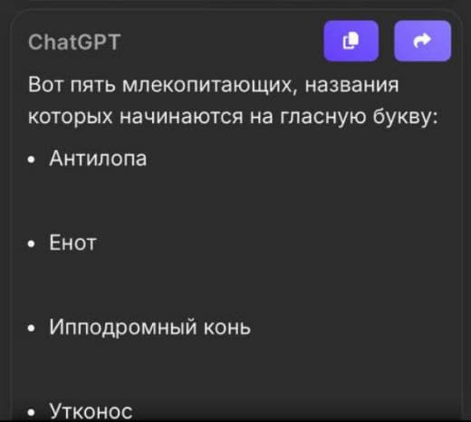Image resolution: width=471 pixels, height=422 pixels.
Task: Click the bullet point beside Утконос
Action: 31,412
